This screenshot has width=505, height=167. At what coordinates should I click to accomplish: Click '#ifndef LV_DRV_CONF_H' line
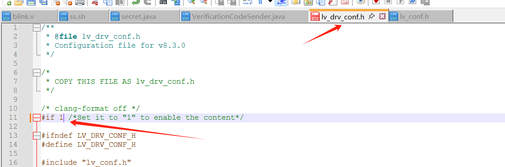coord(88,135)
